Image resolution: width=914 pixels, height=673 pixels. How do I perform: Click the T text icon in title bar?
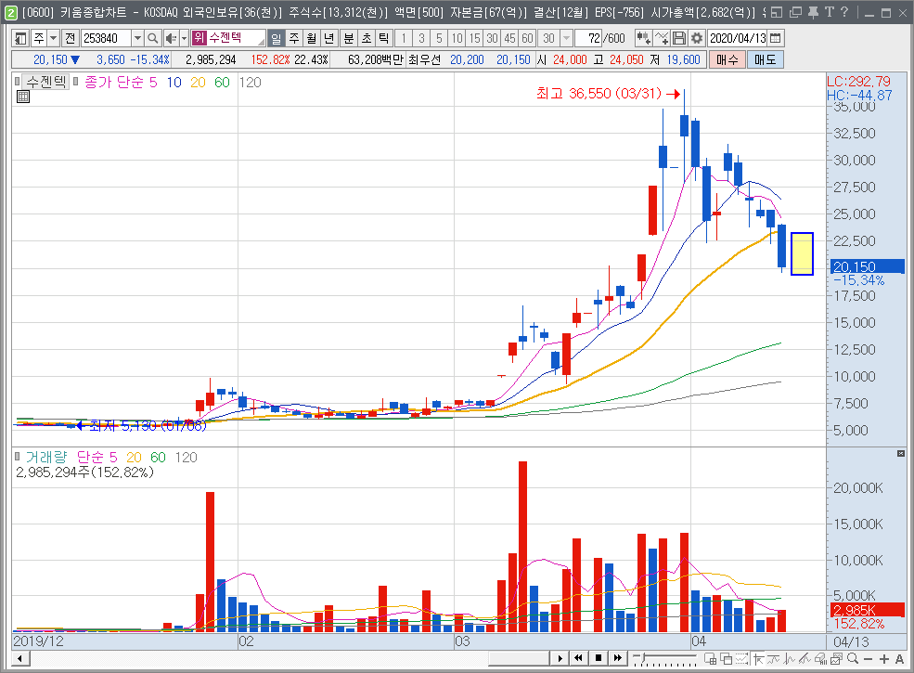click(829, 12)
